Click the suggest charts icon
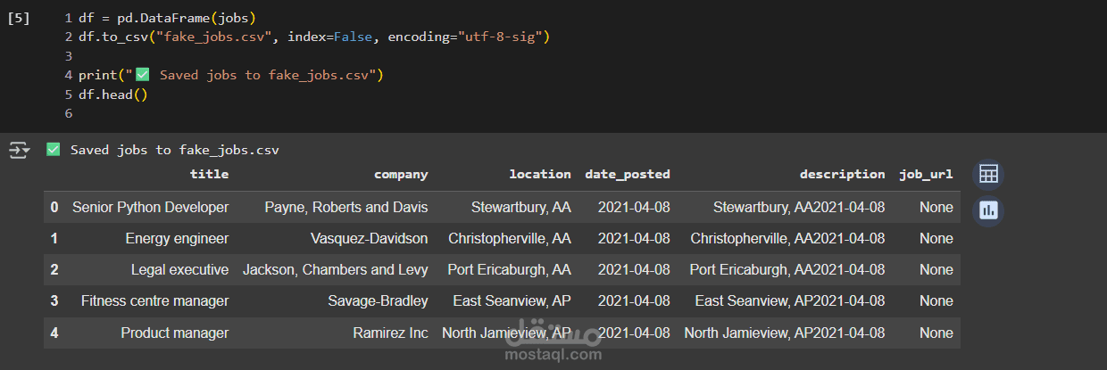Viewport: 1107px width, 370px height. (x=988, y=210)
